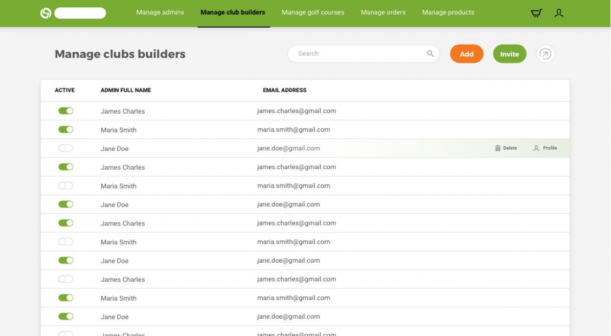Open the shopping cart icon
The width and height of the screenshot is (611, 336).
click(x=536, y=13)
